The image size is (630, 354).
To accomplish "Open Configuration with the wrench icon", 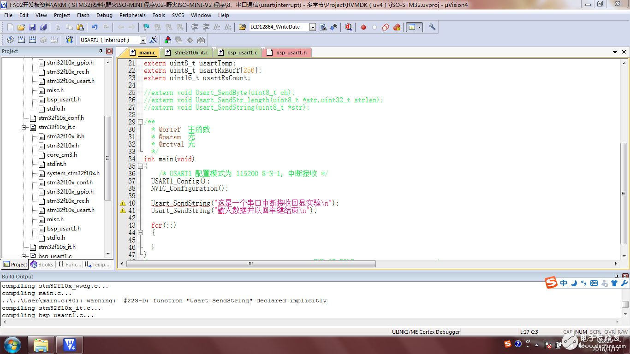I will tap(432, 27).
